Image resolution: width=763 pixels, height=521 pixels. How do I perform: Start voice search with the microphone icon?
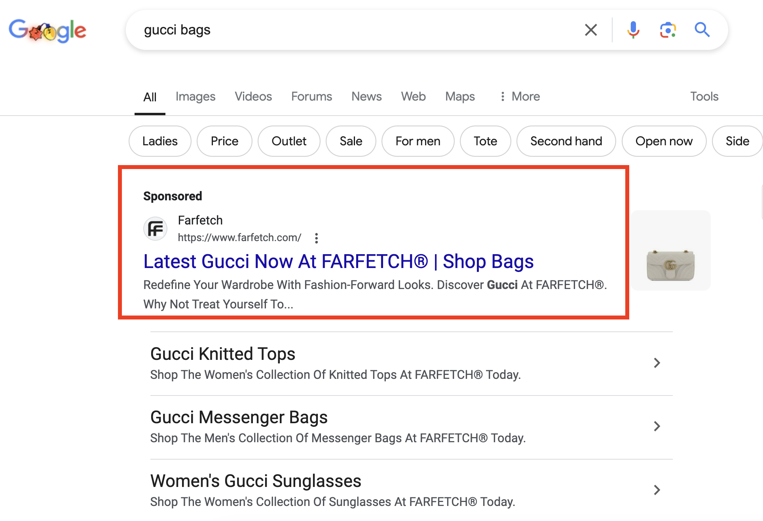pos(633,30)
